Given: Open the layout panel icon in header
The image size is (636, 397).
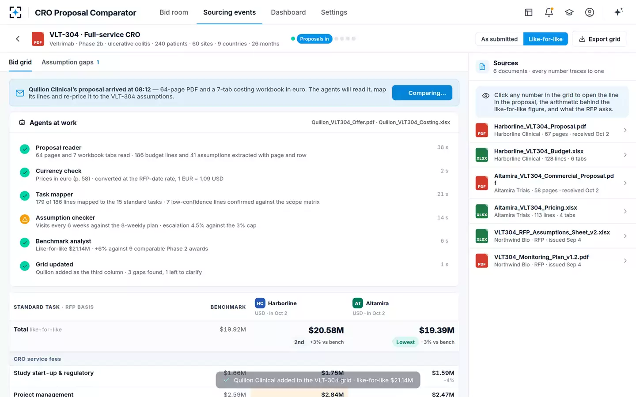Looking at the screenshot, I should [x=528, y=12].
